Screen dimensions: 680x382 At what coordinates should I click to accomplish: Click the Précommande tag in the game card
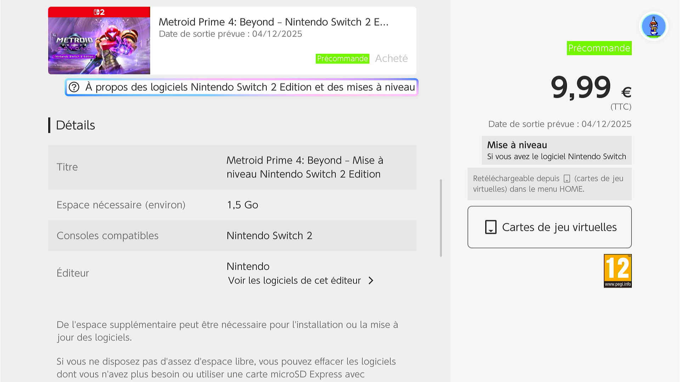pos(342,59)
